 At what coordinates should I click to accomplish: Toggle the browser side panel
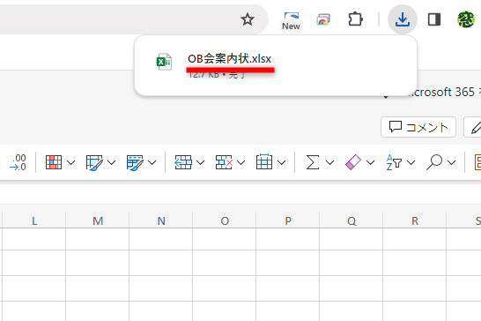434,19
